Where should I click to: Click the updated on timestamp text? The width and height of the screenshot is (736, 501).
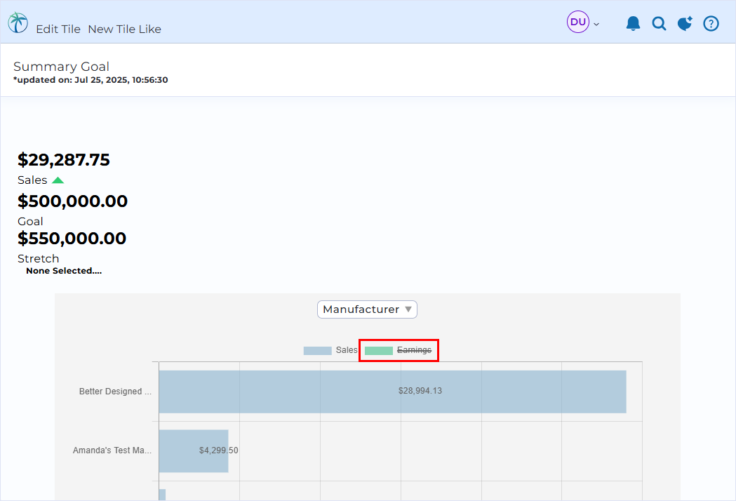[91, 80]
